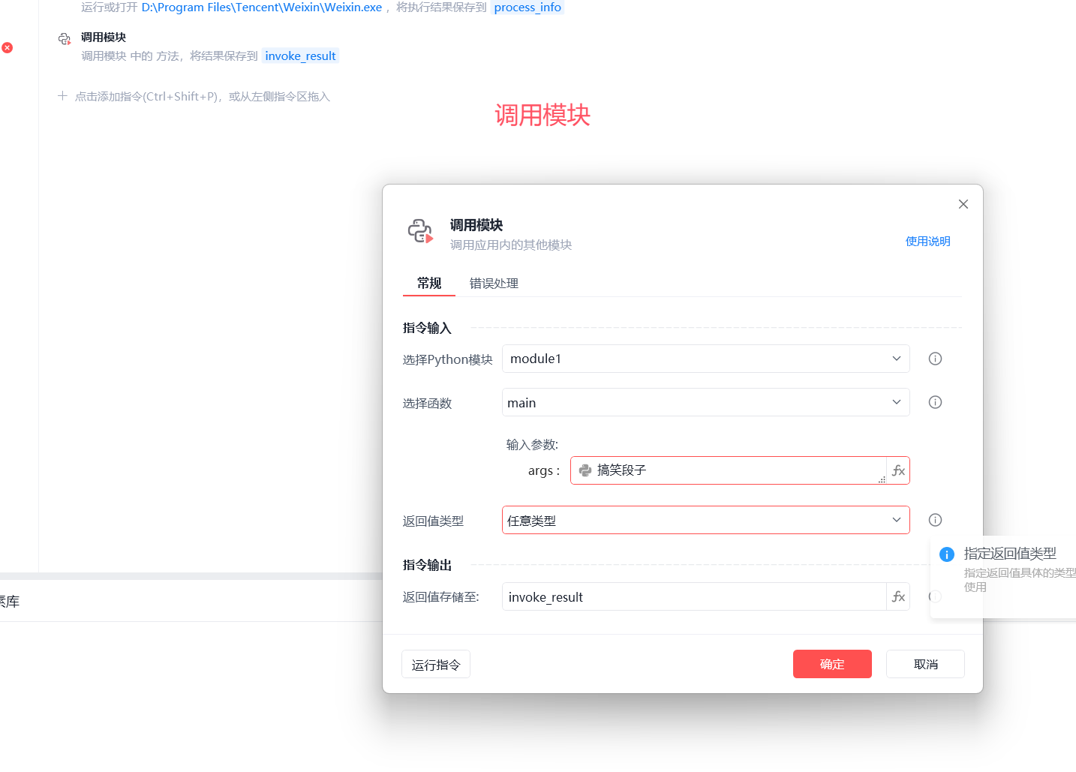Confirm with the 确定 button
This screenshot has height=772, width=1076.
(x=832, y=664)
